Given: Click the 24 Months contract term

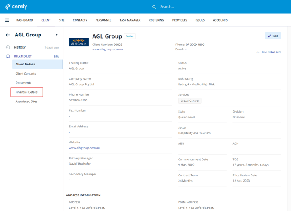Looking at the screenshot, I should click(x=185, y=181).
